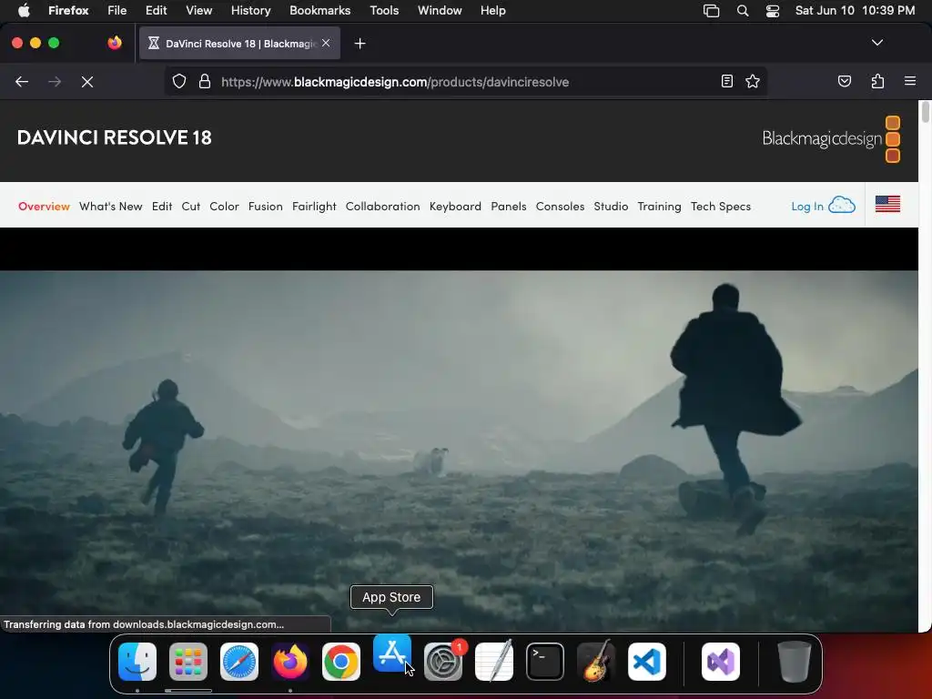Open the tracking protection shield icon
This screenshot has width=932, height=699.
click(179, 82)
